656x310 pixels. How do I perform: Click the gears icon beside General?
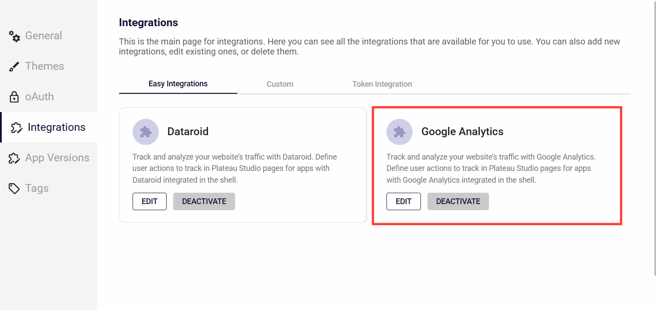[14, 36]
